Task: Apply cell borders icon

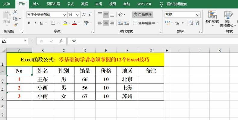Action: (x=53, y=23)
